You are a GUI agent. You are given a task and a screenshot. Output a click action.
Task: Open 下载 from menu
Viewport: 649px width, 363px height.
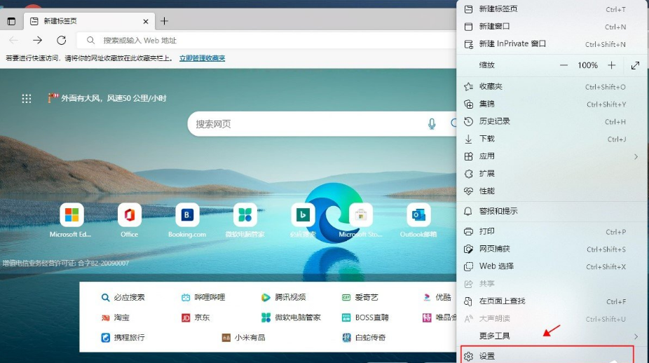coord(552,139)
